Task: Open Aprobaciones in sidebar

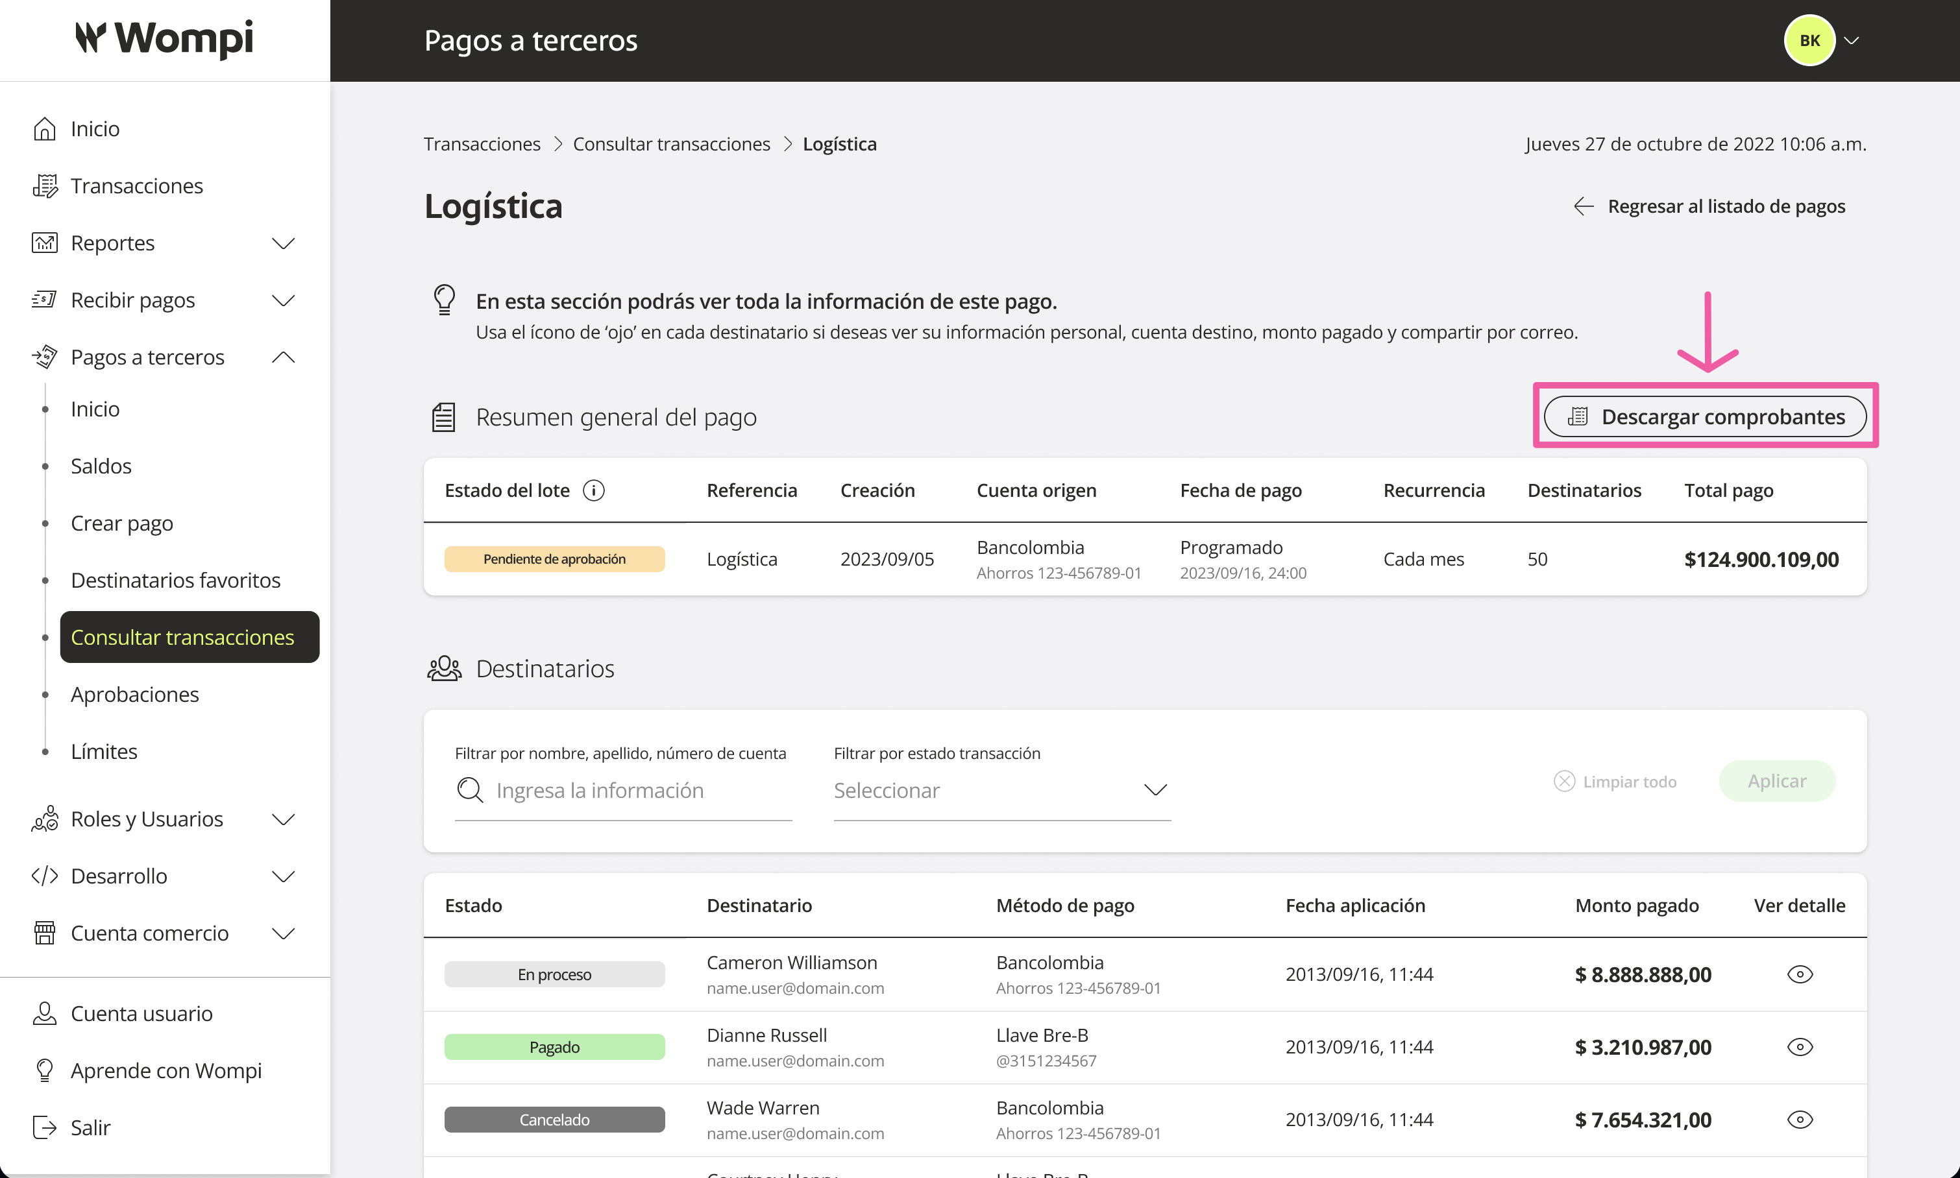Action: (135, 695)
